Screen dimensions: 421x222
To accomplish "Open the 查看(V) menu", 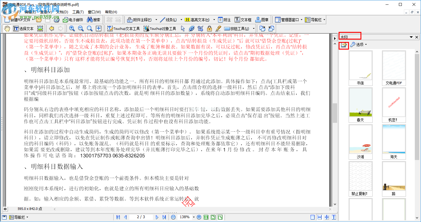I will coord(46,12).
